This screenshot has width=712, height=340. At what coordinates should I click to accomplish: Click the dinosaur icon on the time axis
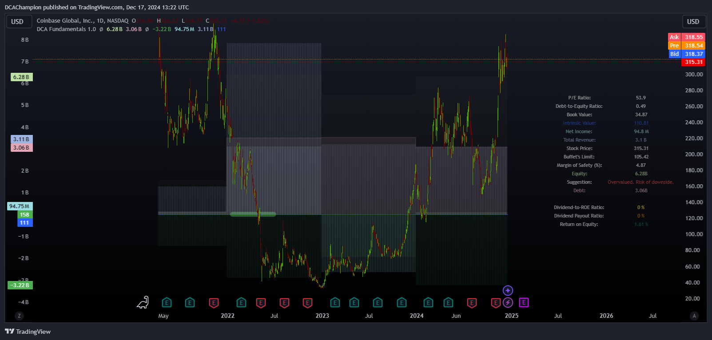[x=143, y=302]
